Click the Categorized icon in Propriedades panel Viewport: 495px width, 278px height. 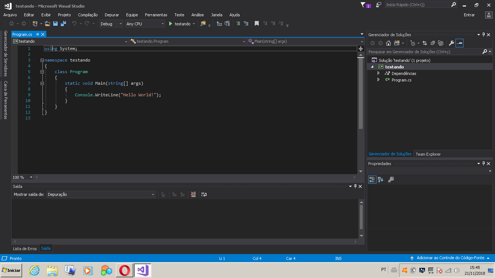[372, 179]
